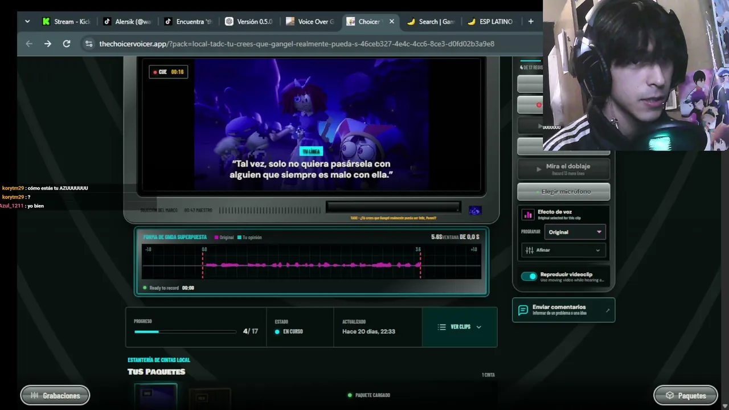Click the Elegir micrófono button

563,192
